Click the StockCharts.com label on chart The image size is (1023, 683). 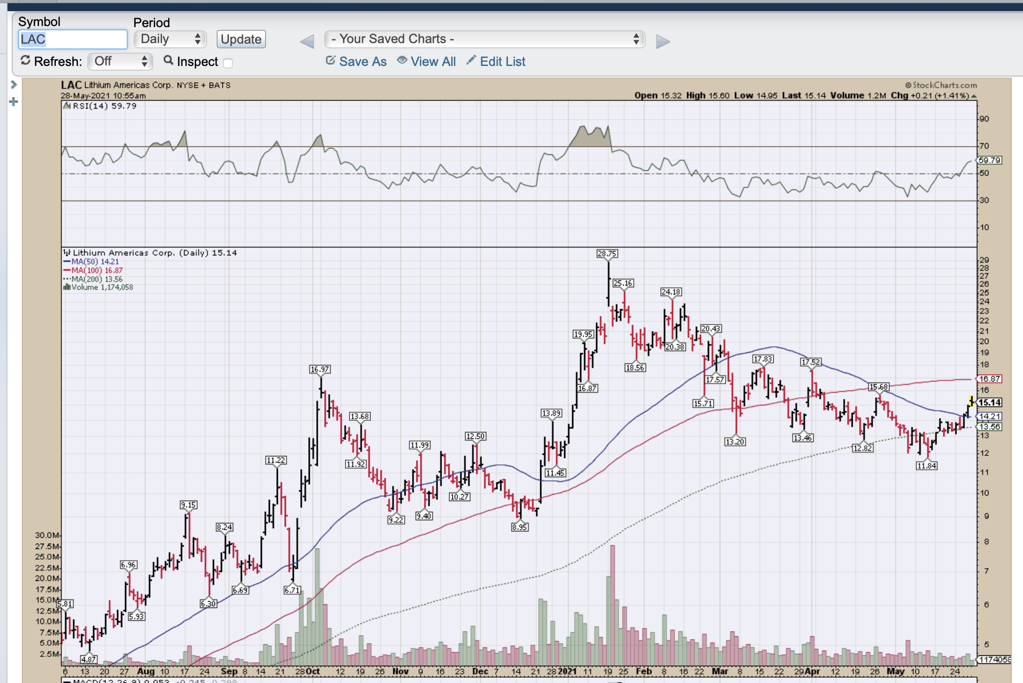coord(941,85)
